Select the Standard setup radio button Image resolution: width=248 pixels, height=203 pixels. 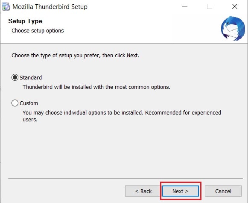tap(15, 77)
